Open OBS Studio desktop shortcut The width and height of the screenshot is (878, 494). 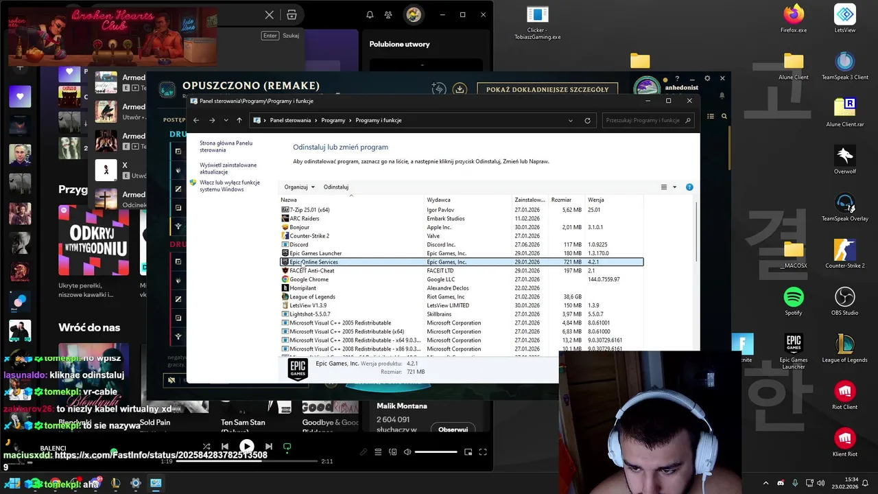(845, 301)
